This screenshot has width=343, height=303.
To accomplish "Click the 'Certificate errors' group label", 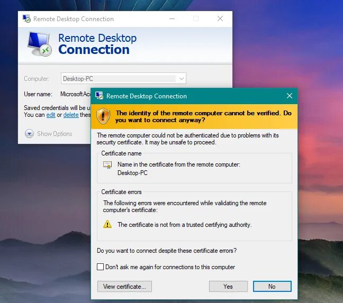I will (x=121, y=192).
